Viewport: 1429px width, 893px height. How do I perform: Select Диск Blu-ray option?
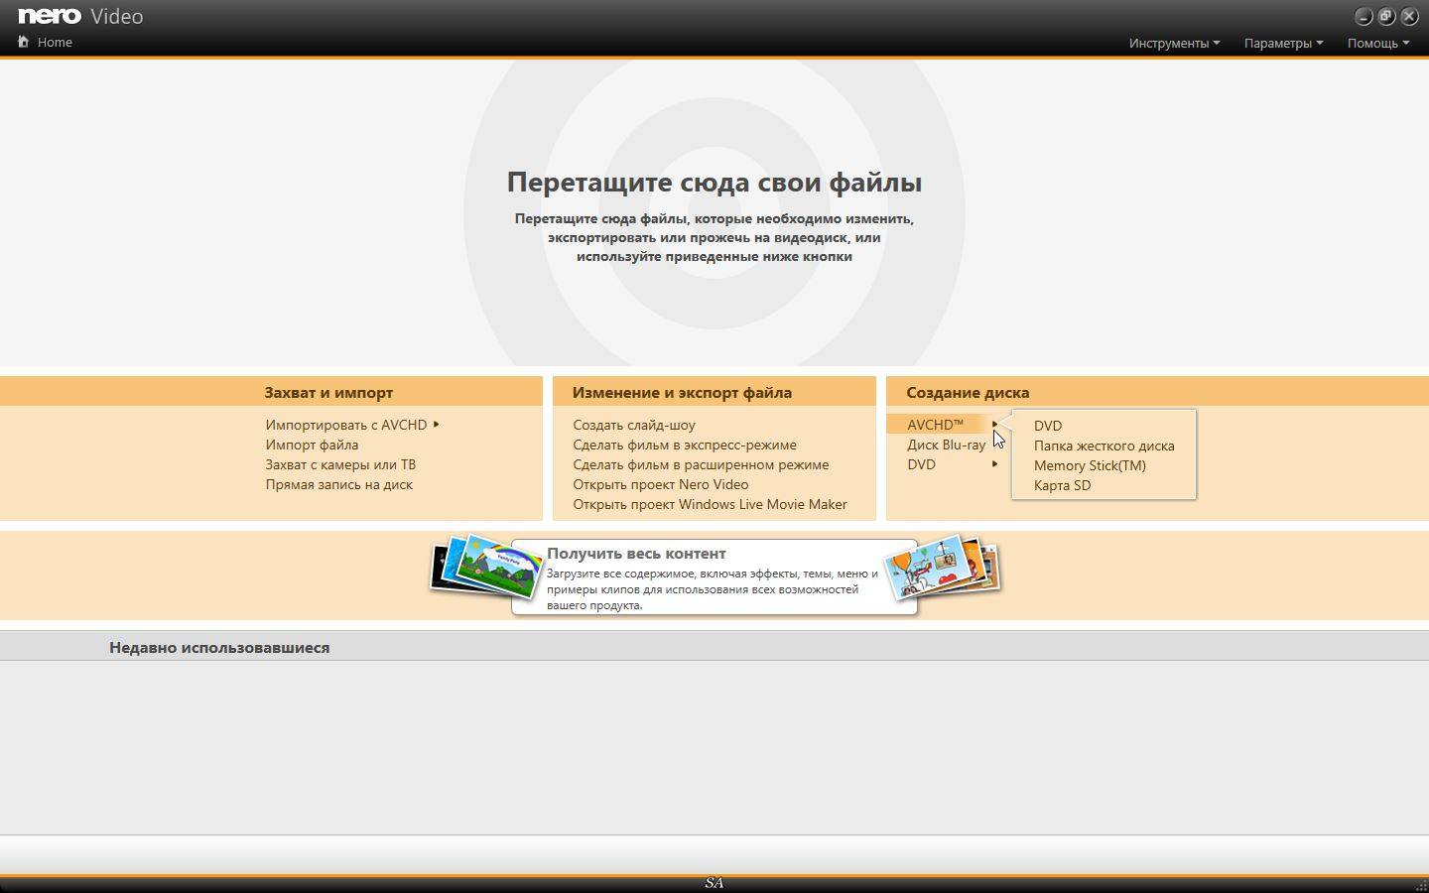(946, 445)
